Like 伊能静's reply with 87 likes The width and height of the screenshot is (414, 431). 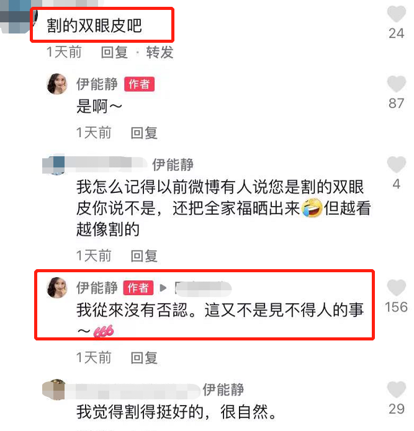click(397, 84)
